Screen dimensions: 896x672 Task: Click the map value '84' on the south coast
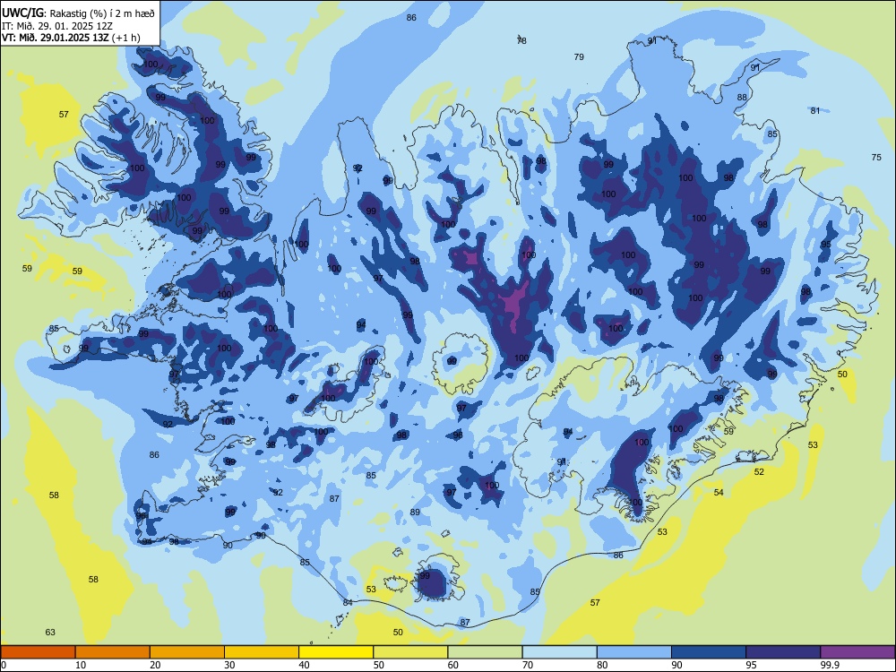coord(348,602)
